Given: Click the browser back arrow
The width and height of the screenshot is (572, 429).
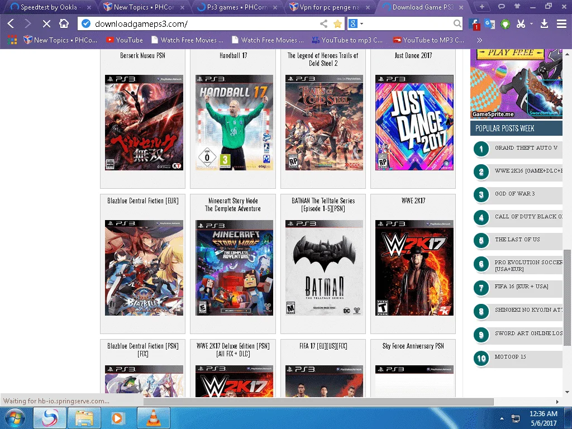Looking at the screenshot, I should 11,23.
